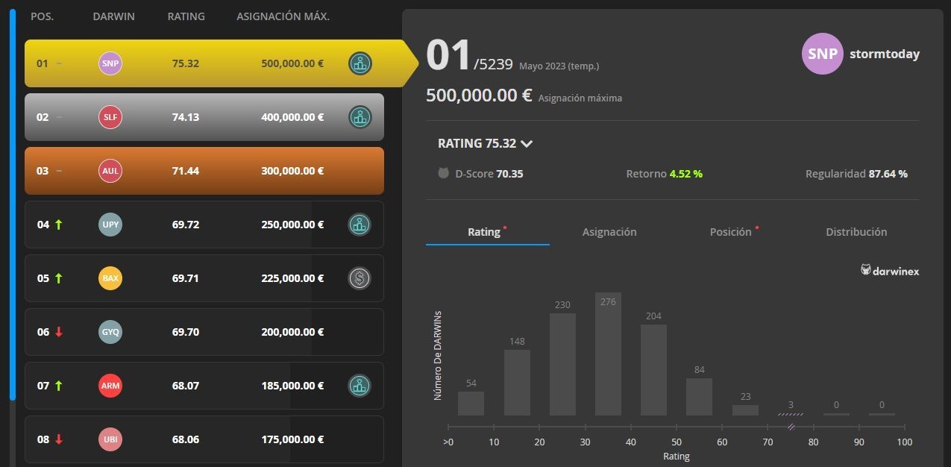
Task: Click the BAX avatar in row 05
Action: point(110,278)
